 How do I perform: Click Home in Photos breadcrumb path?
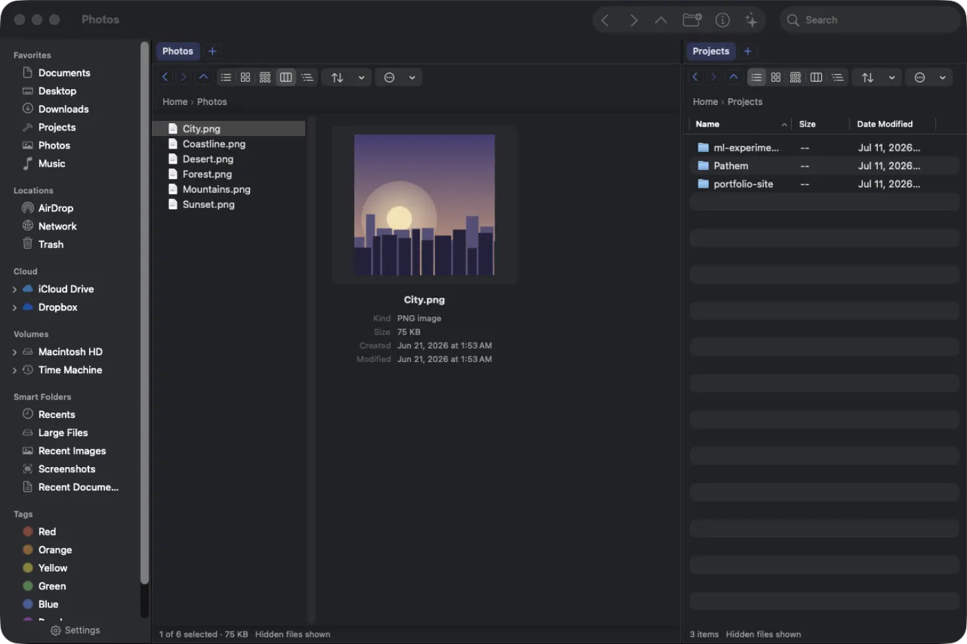click(x=175, y=102)
